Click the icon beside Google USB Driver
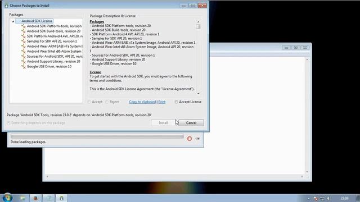This screenshot has height=202, width=360. [23, 66]
